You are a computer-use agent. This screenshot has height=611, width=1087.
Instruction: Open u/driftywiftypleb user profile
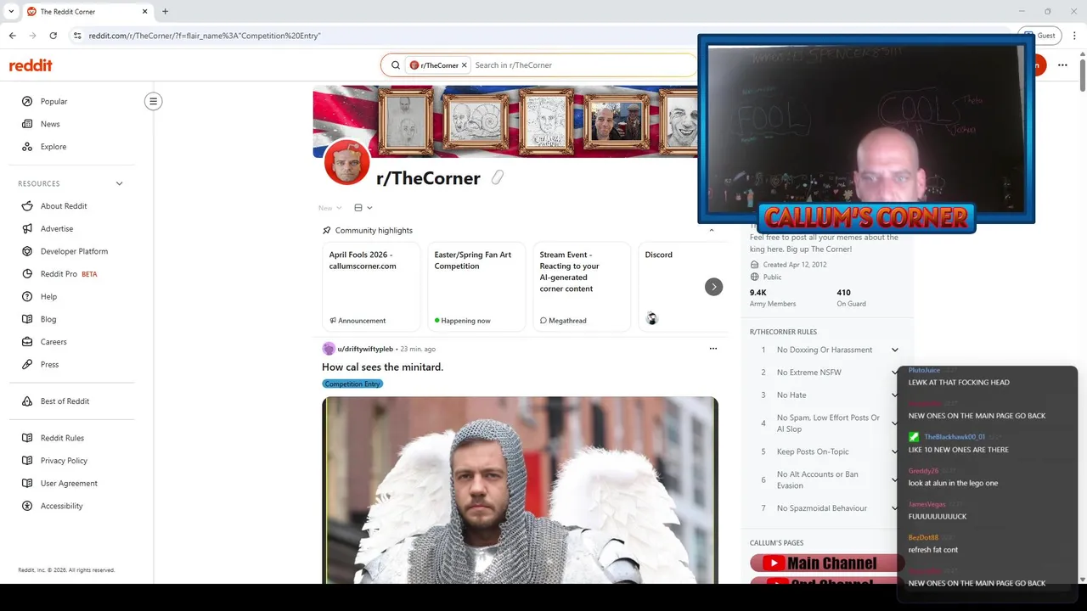pyautogui.click(x=364, y=349)
